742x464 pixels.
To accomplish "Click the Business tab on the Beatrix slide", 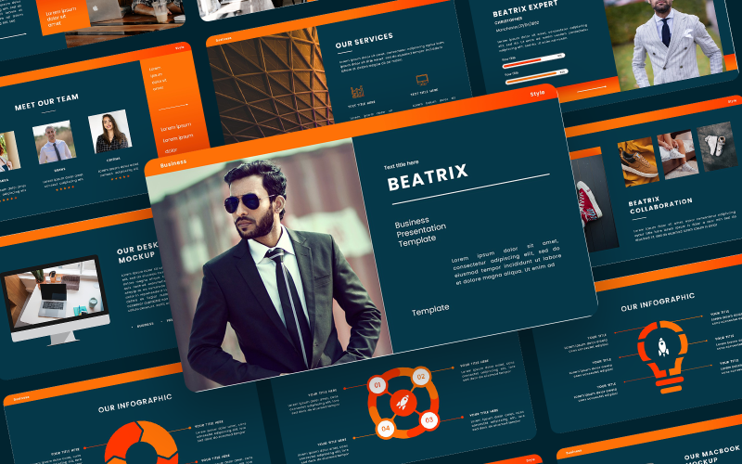I will pos(173,163).
